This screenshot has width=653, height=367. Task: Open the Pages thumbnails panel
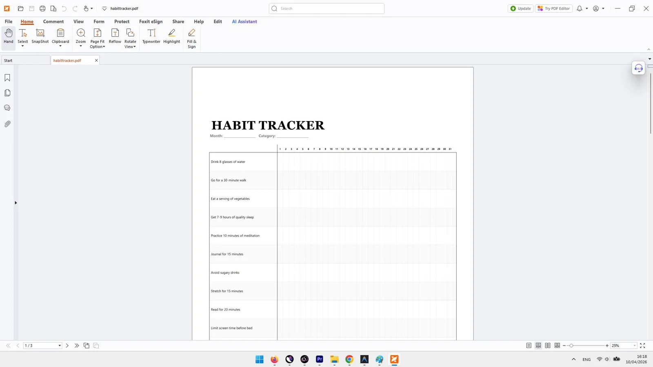7,93
